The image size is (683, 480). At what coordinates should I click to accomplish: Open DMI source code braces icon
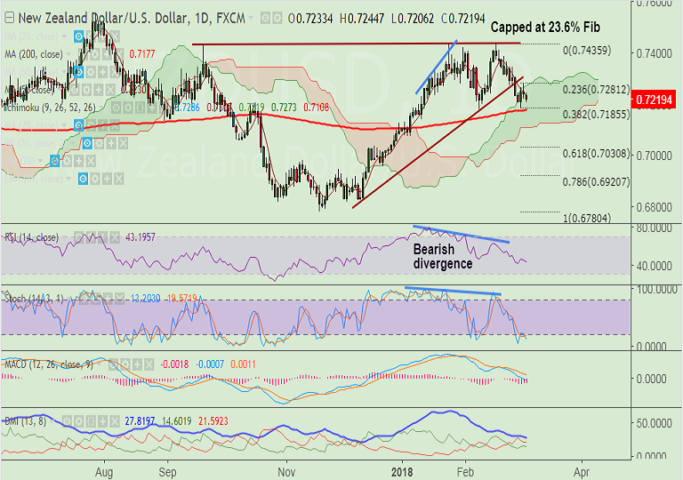click(x=91, y=421)
